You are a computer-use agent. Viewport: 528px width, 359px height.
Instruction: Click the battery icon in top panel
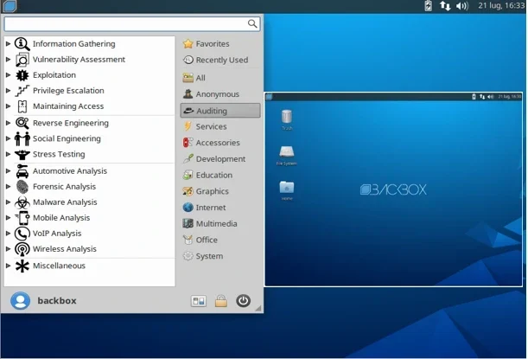coord(428,6)
